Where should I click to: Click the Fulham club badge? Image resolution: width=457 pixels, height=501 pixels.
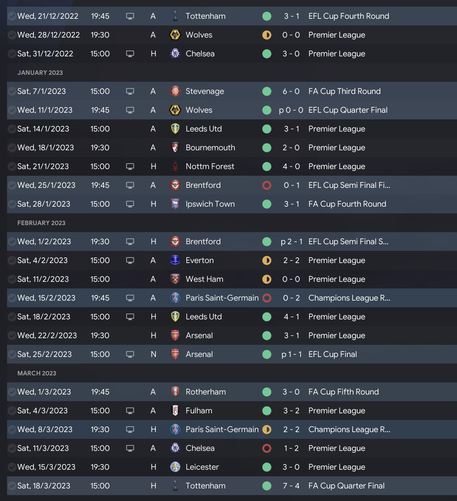pos(175,411)
